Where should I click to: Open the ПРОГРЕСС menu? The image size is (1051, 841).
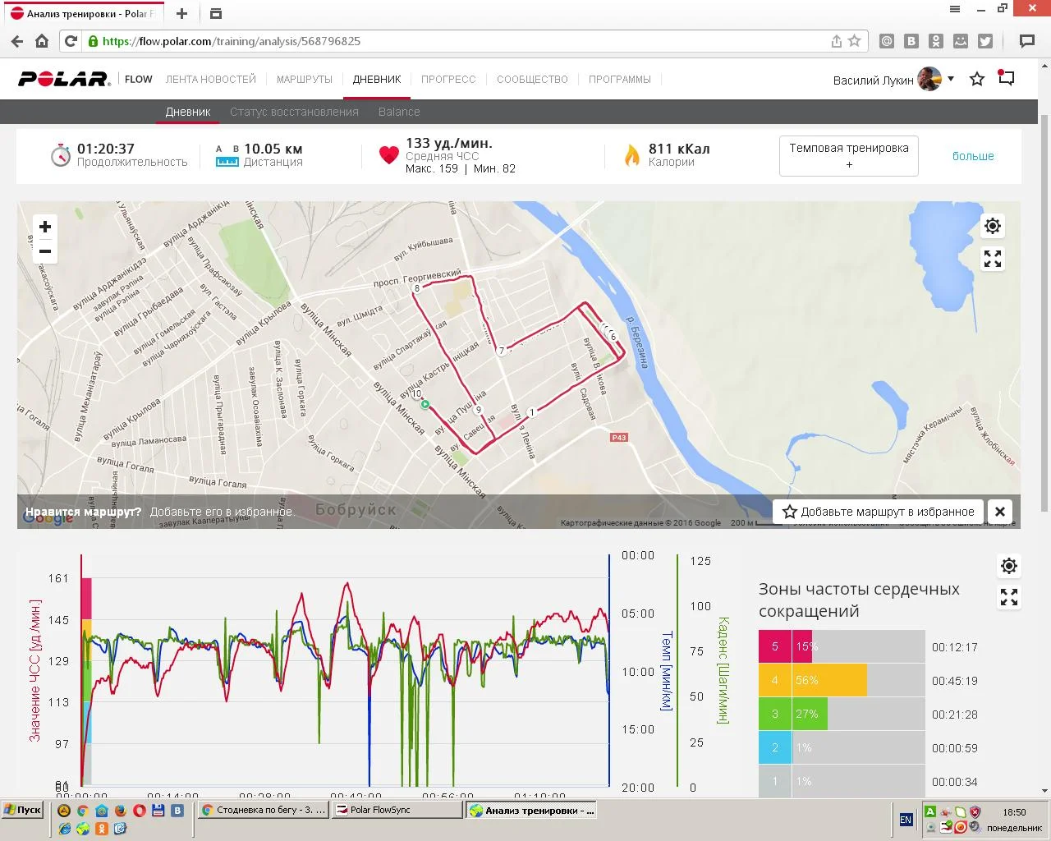click(448, 80)
